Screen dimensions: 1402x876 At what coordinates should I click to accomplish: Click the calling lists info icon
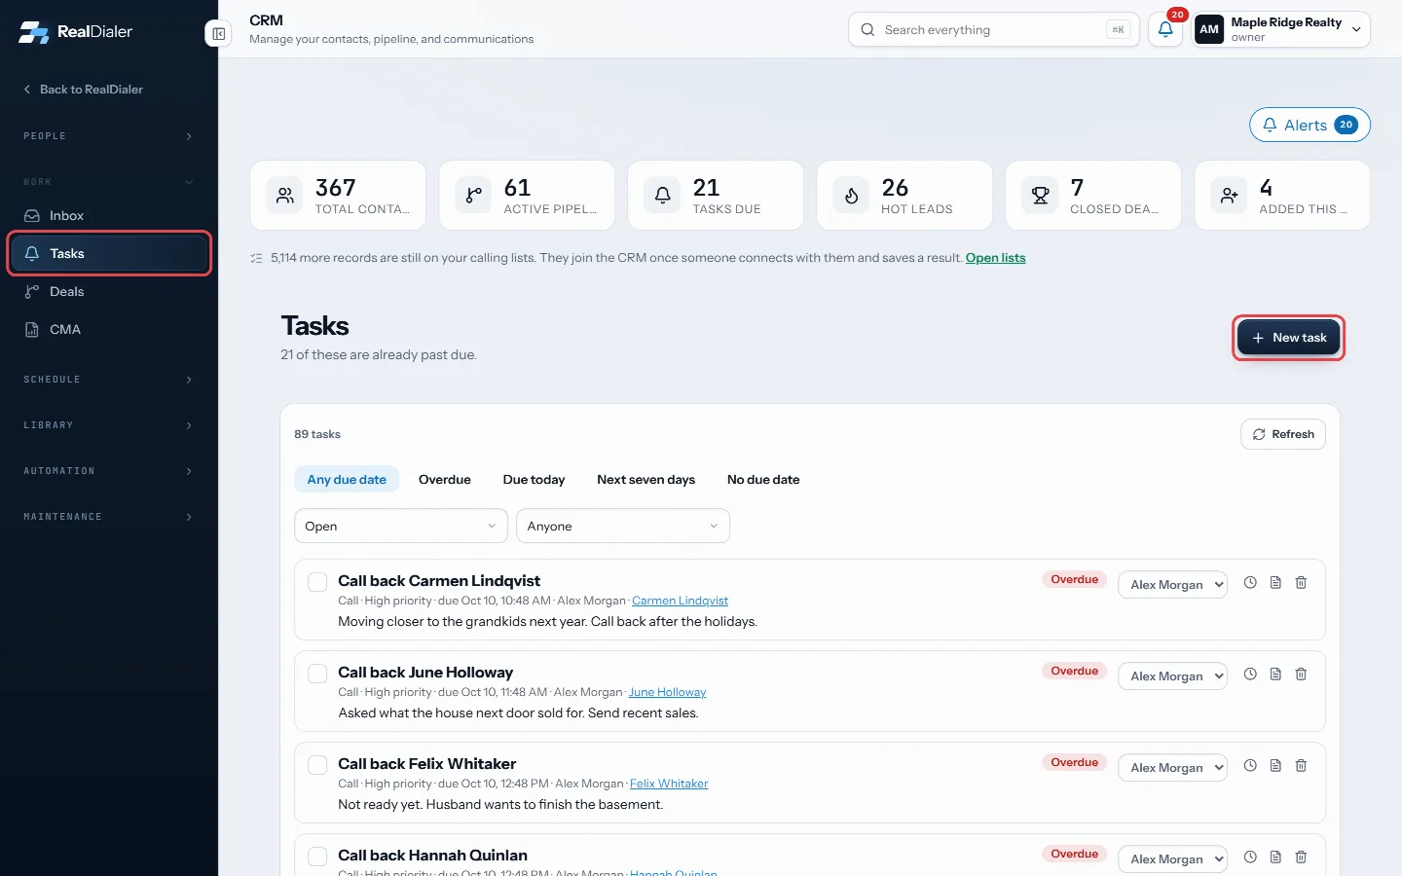(x=256, y=258)
